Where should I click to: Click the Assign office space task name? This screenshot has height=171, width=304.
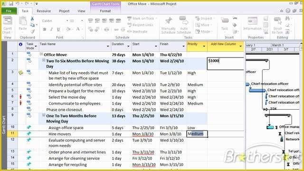click(x=66, y=128)
